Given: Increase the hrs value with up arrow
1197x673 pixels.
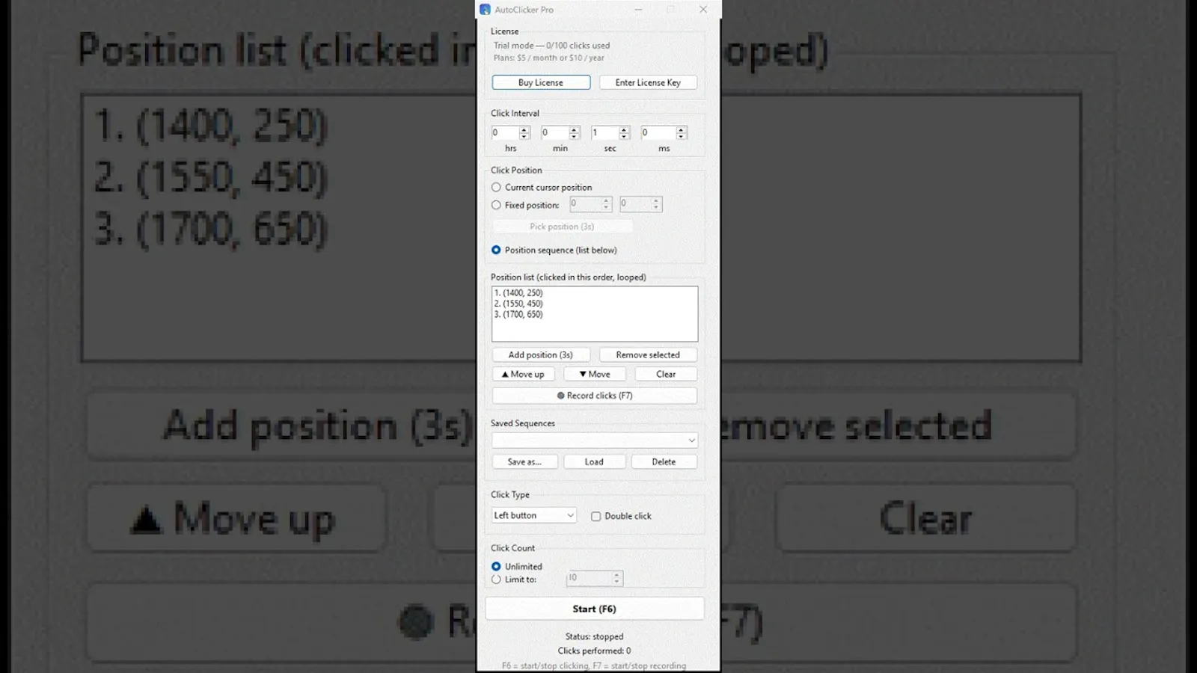Looking at the screenshot, I should 524,129.
